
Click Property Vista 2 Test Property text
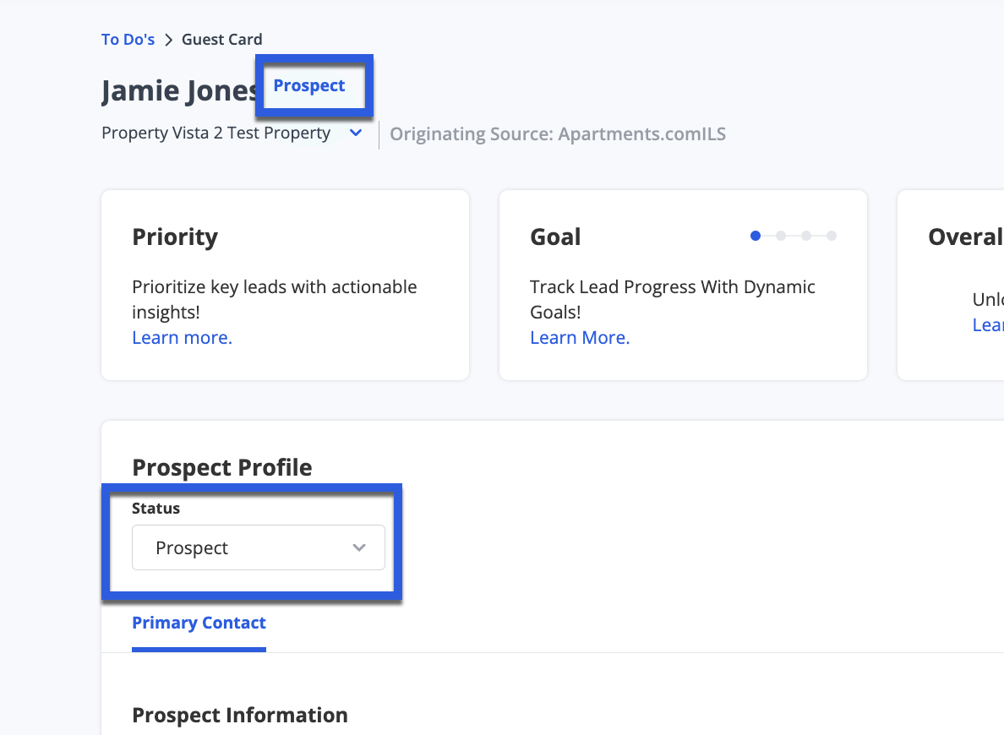pos(216,133)
